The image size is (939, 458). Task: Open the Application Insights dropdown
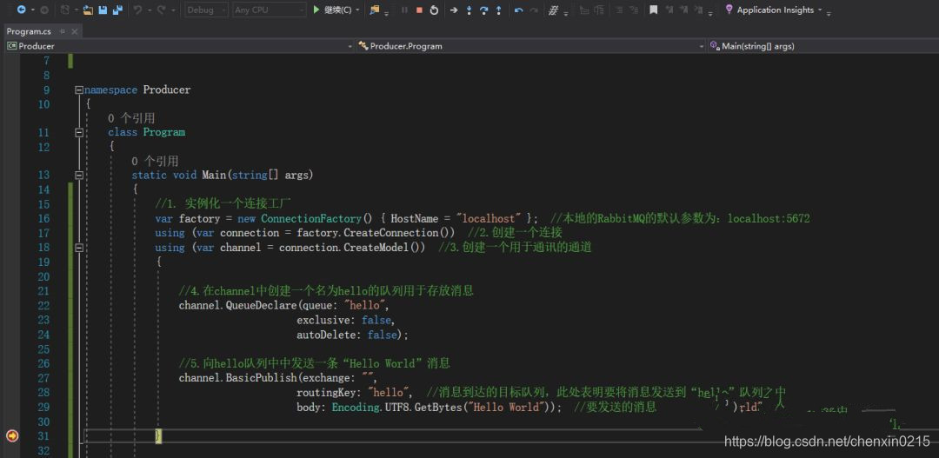(x=820, y=10)
